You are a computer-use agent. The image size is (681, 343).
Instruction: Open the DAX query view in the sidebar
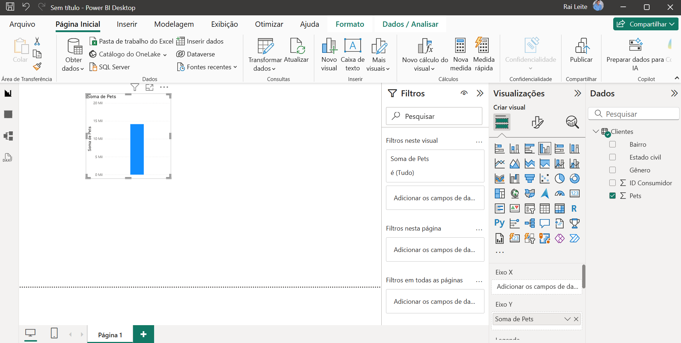tap(8, 158)
